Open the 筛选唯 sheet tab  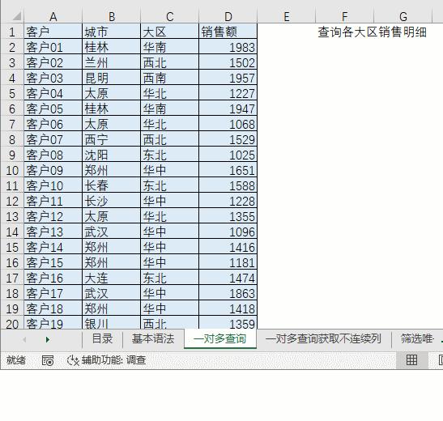click(417, 338)
